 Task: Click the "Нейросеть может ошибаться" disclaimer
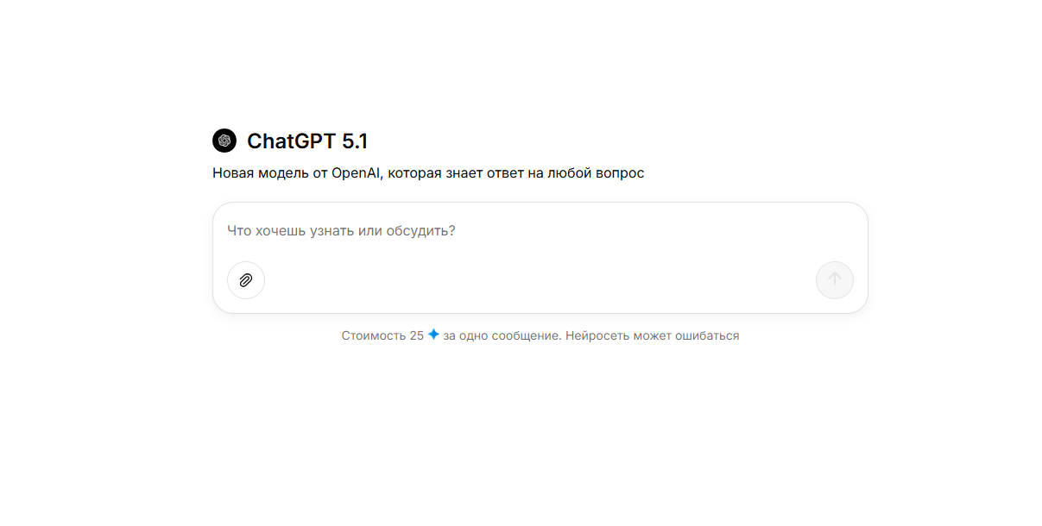[653, 335]
